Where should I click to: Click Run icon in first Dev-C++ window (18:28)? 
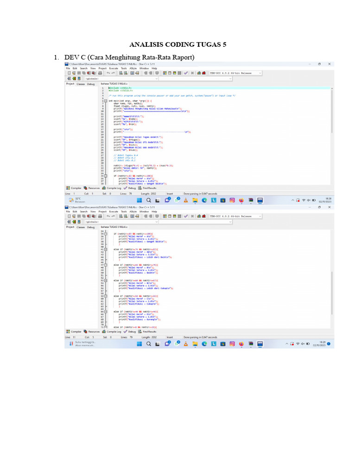click(x=170, y=73)
